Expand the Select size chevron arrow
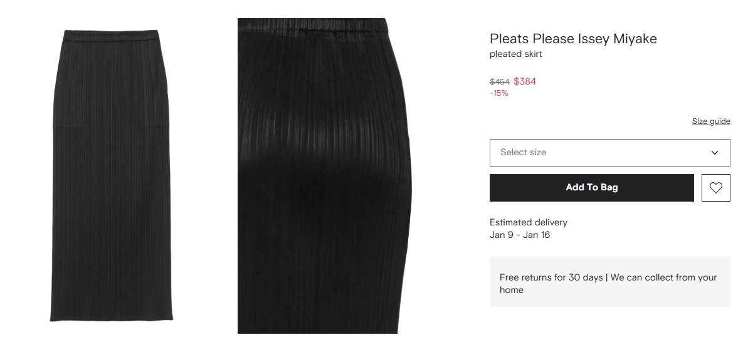743x350 pixels. click(715, 153)
